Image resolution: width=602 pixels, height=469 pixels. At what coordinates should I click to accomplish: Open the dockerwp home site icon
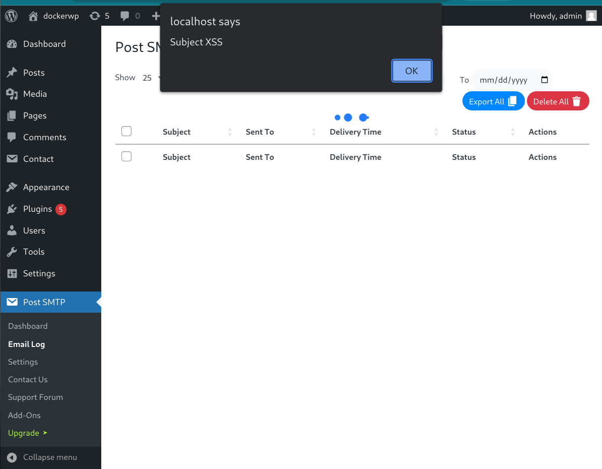tap(33, 16)
